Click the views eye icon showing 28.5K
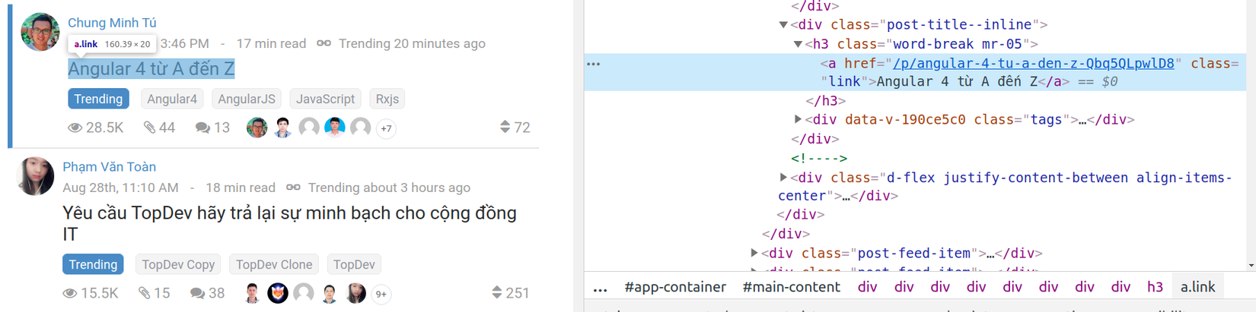The width and height of the screenshot is (1256, 312). coord(75,128)
